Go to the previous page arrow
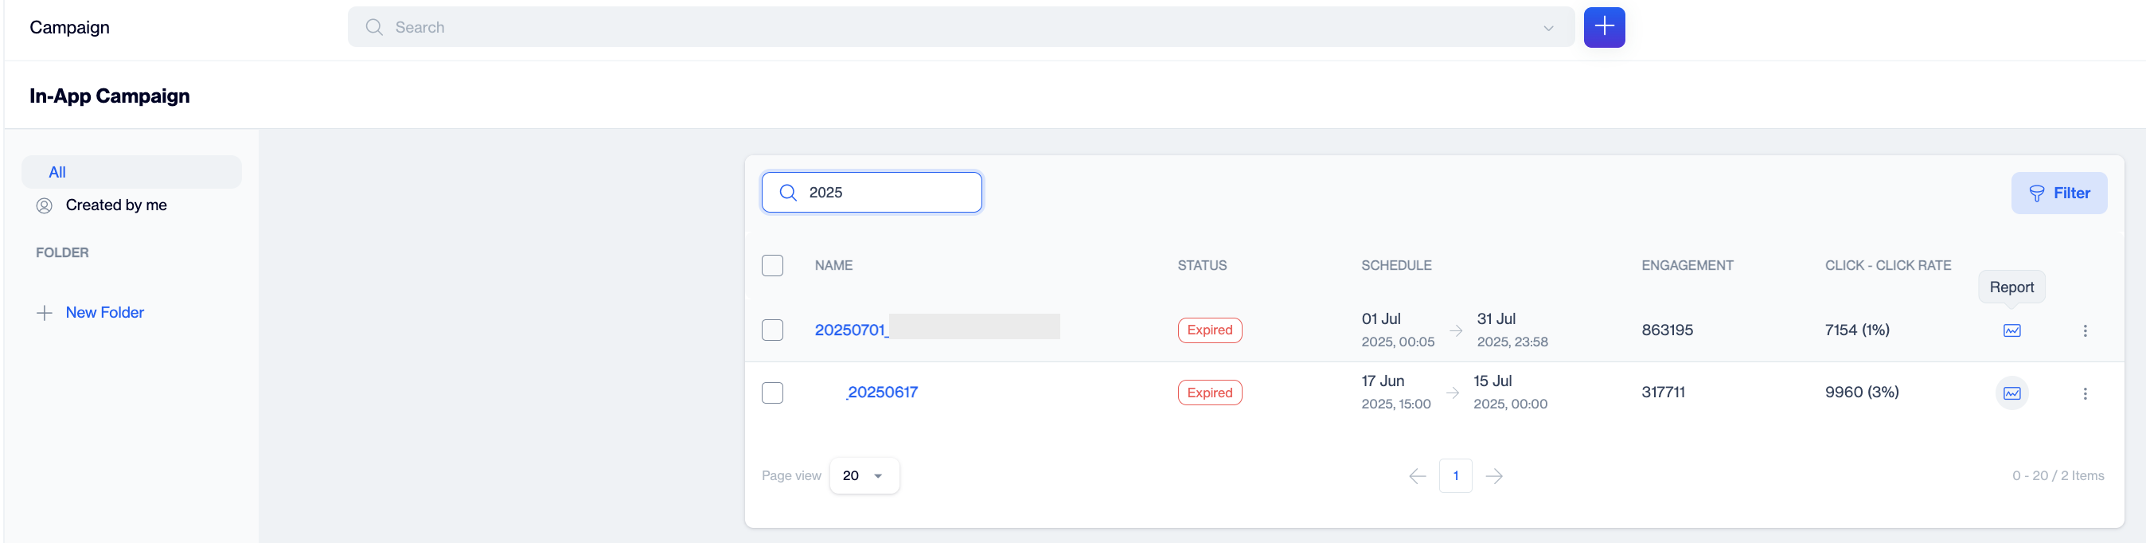2146x543 pixels. coord(1417,476)
